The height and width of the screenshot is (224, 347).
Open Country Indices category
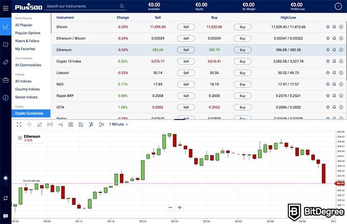point(27,89)
